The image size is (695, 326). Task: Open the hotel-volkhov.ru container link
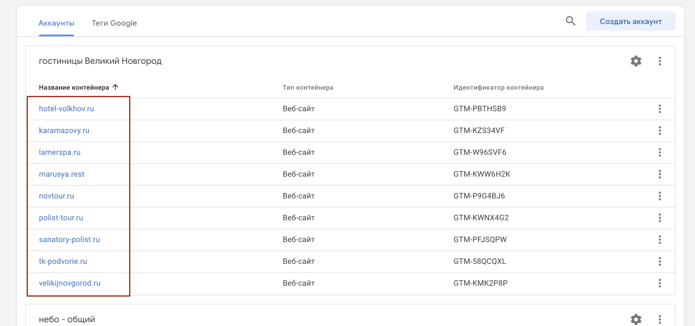(67, 109)
